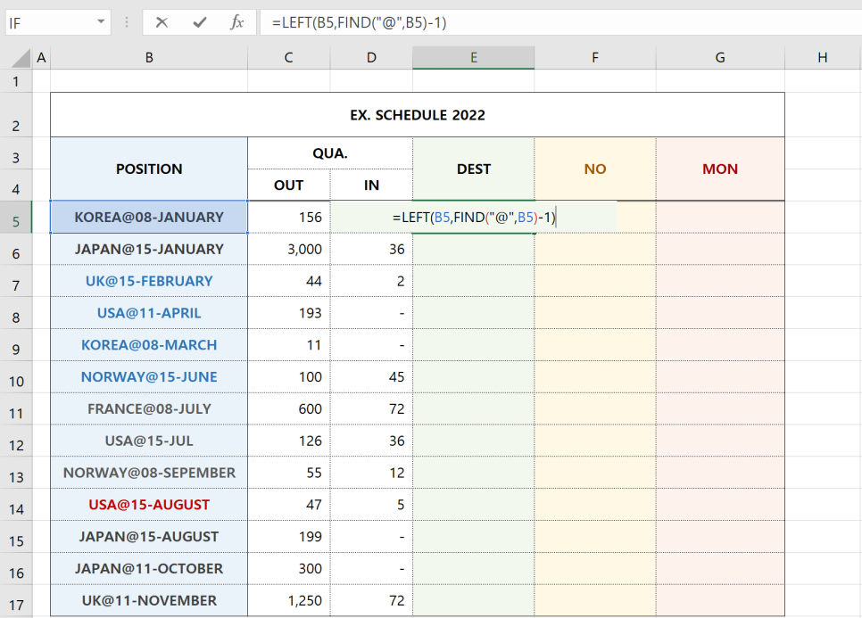Click OUT value 1,250

[x=288, y=600]
